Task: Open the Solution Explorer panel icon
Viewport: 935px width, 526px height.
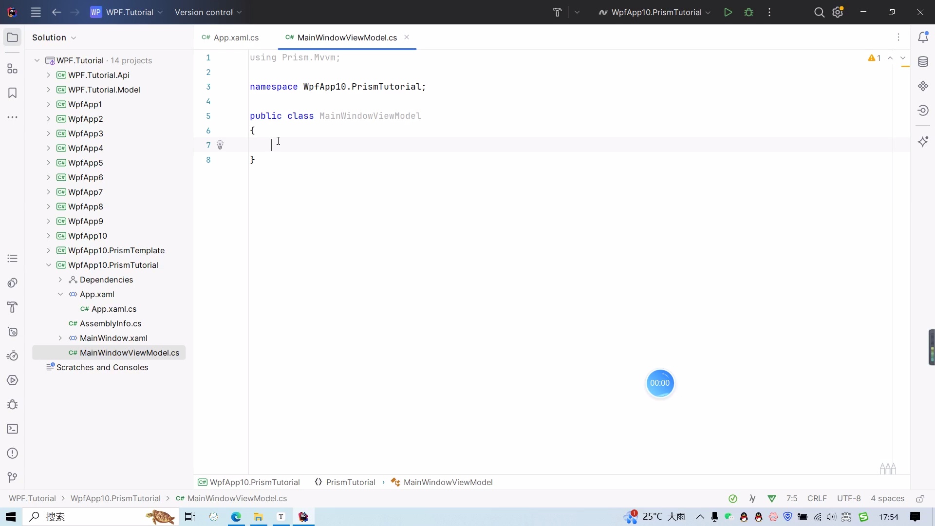Action: click(x=13, y=38)
